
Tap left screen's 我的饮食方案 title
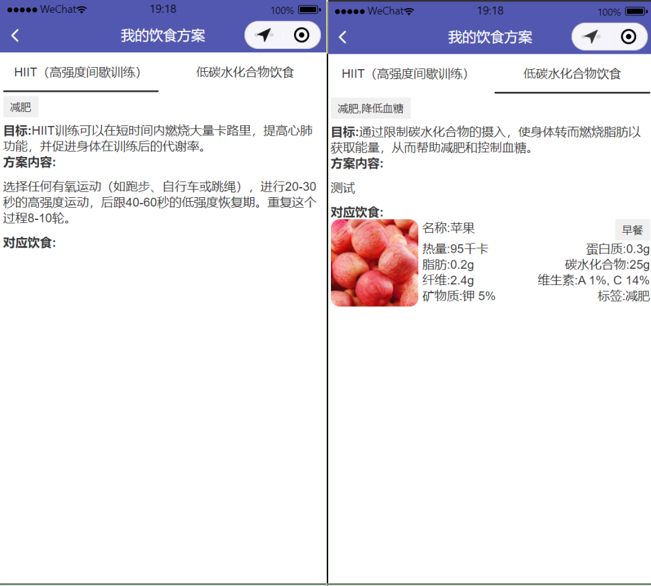click(x=162, y=36)
